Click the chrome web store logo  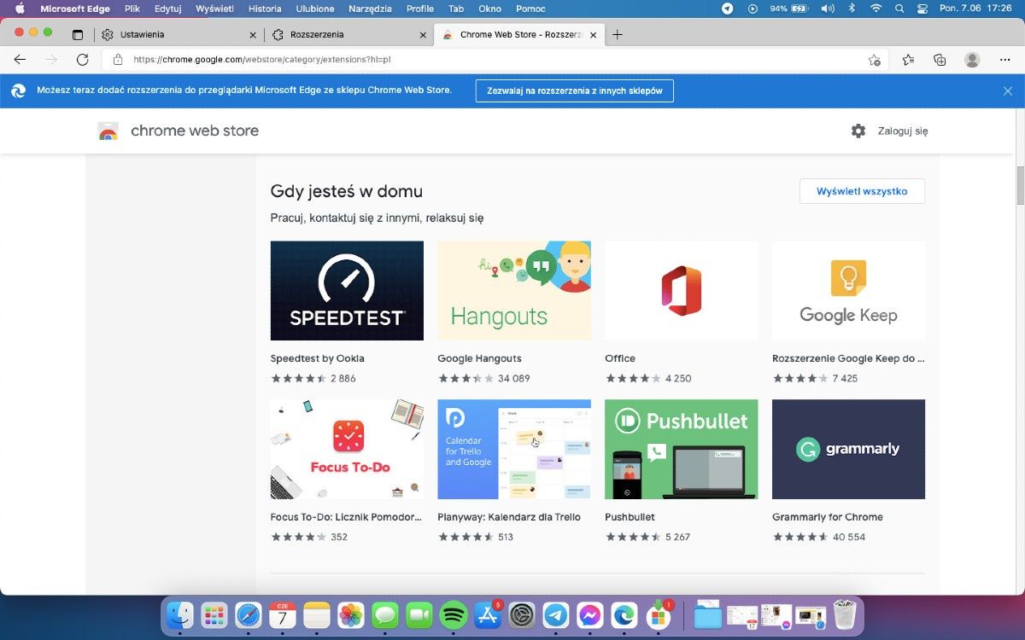pyautogui.click(x=179, y=131)
